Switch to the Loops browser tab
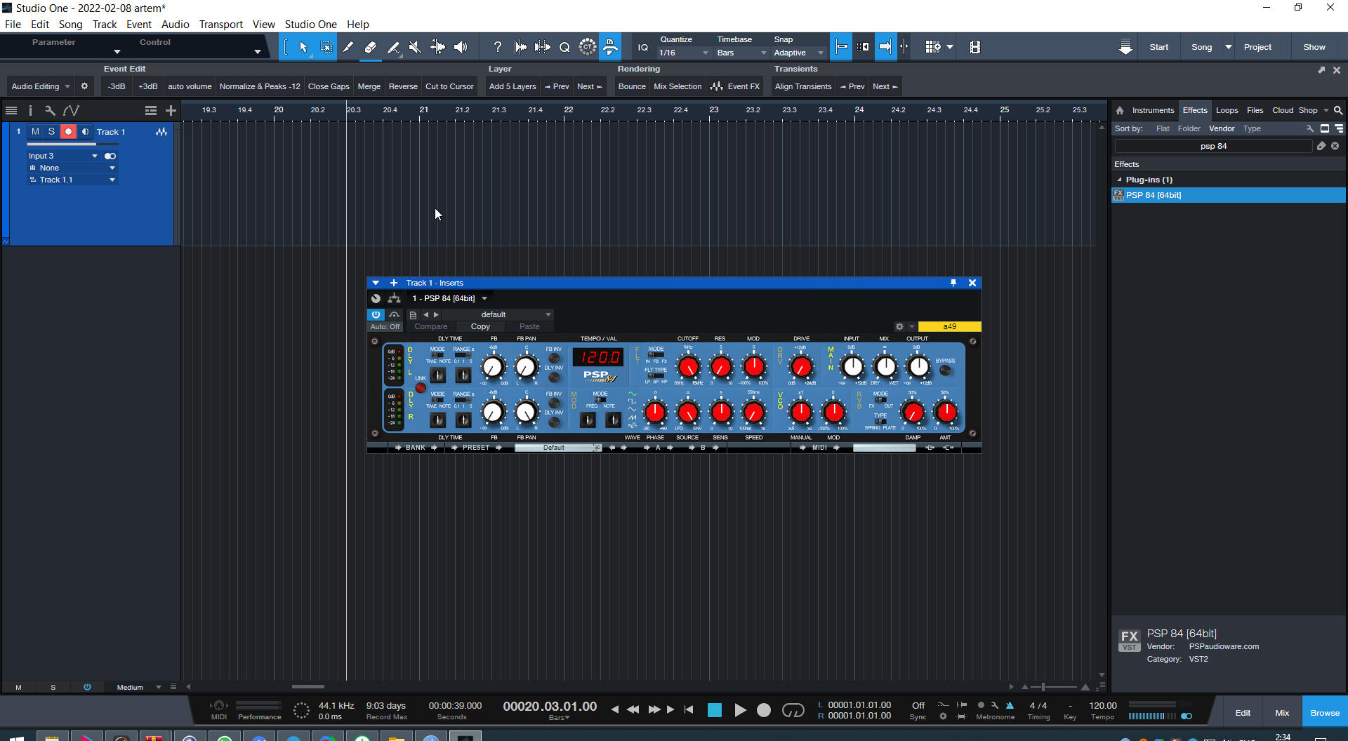Screen dimensions: 1348x741 pos(1227,110)
